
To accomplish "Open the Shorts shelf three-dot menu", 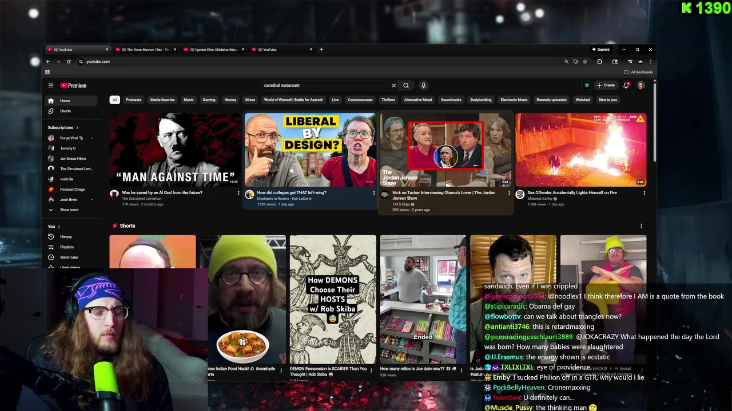I will click(x=641, y=226).
